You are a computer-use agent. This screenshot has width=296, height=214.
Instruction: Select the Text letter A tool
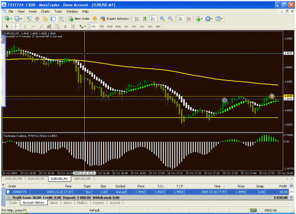(65, 27)
